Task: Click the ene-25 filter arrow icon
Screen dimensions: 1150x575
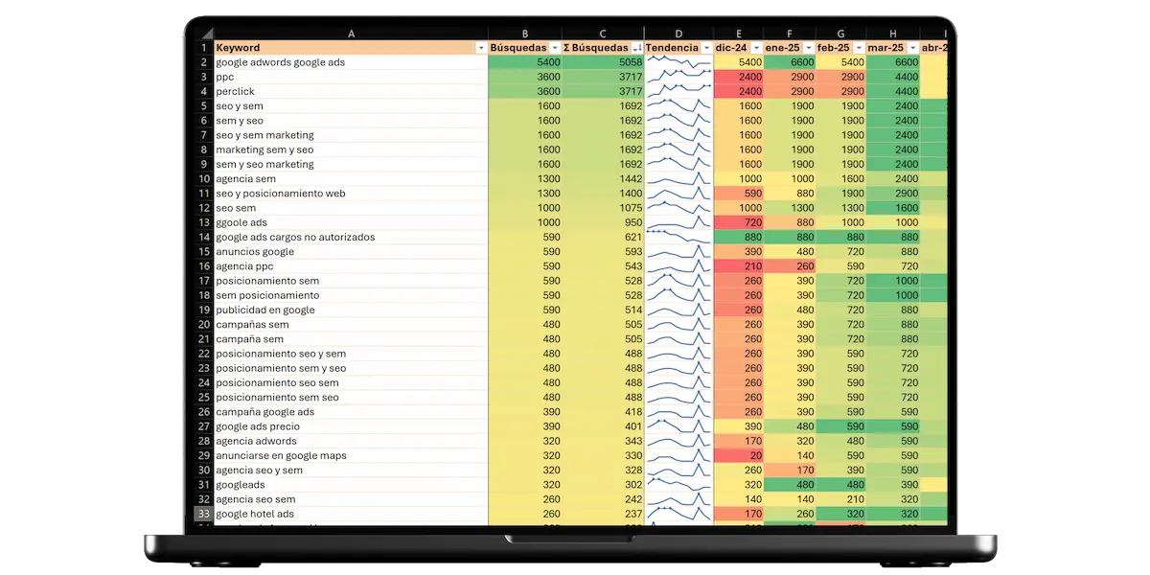Action: 807,48
